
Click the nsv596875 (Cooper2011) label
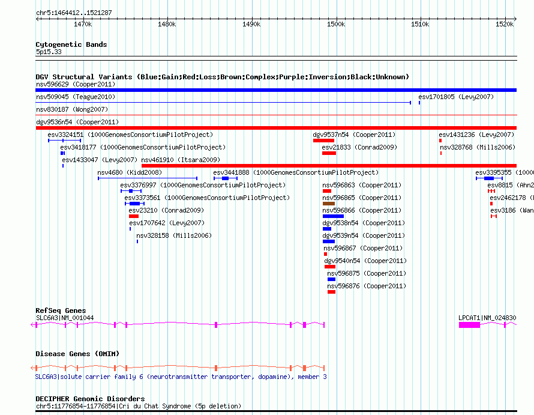[367, 273]
